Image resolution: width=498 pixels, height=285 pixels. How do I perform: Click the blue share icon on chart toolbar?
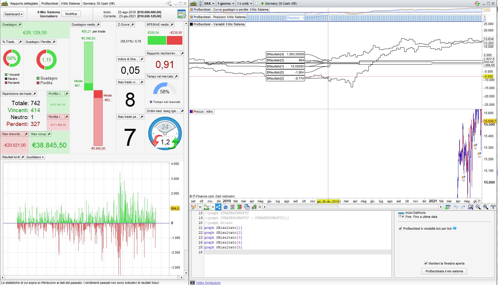click(x=218, y=207)
